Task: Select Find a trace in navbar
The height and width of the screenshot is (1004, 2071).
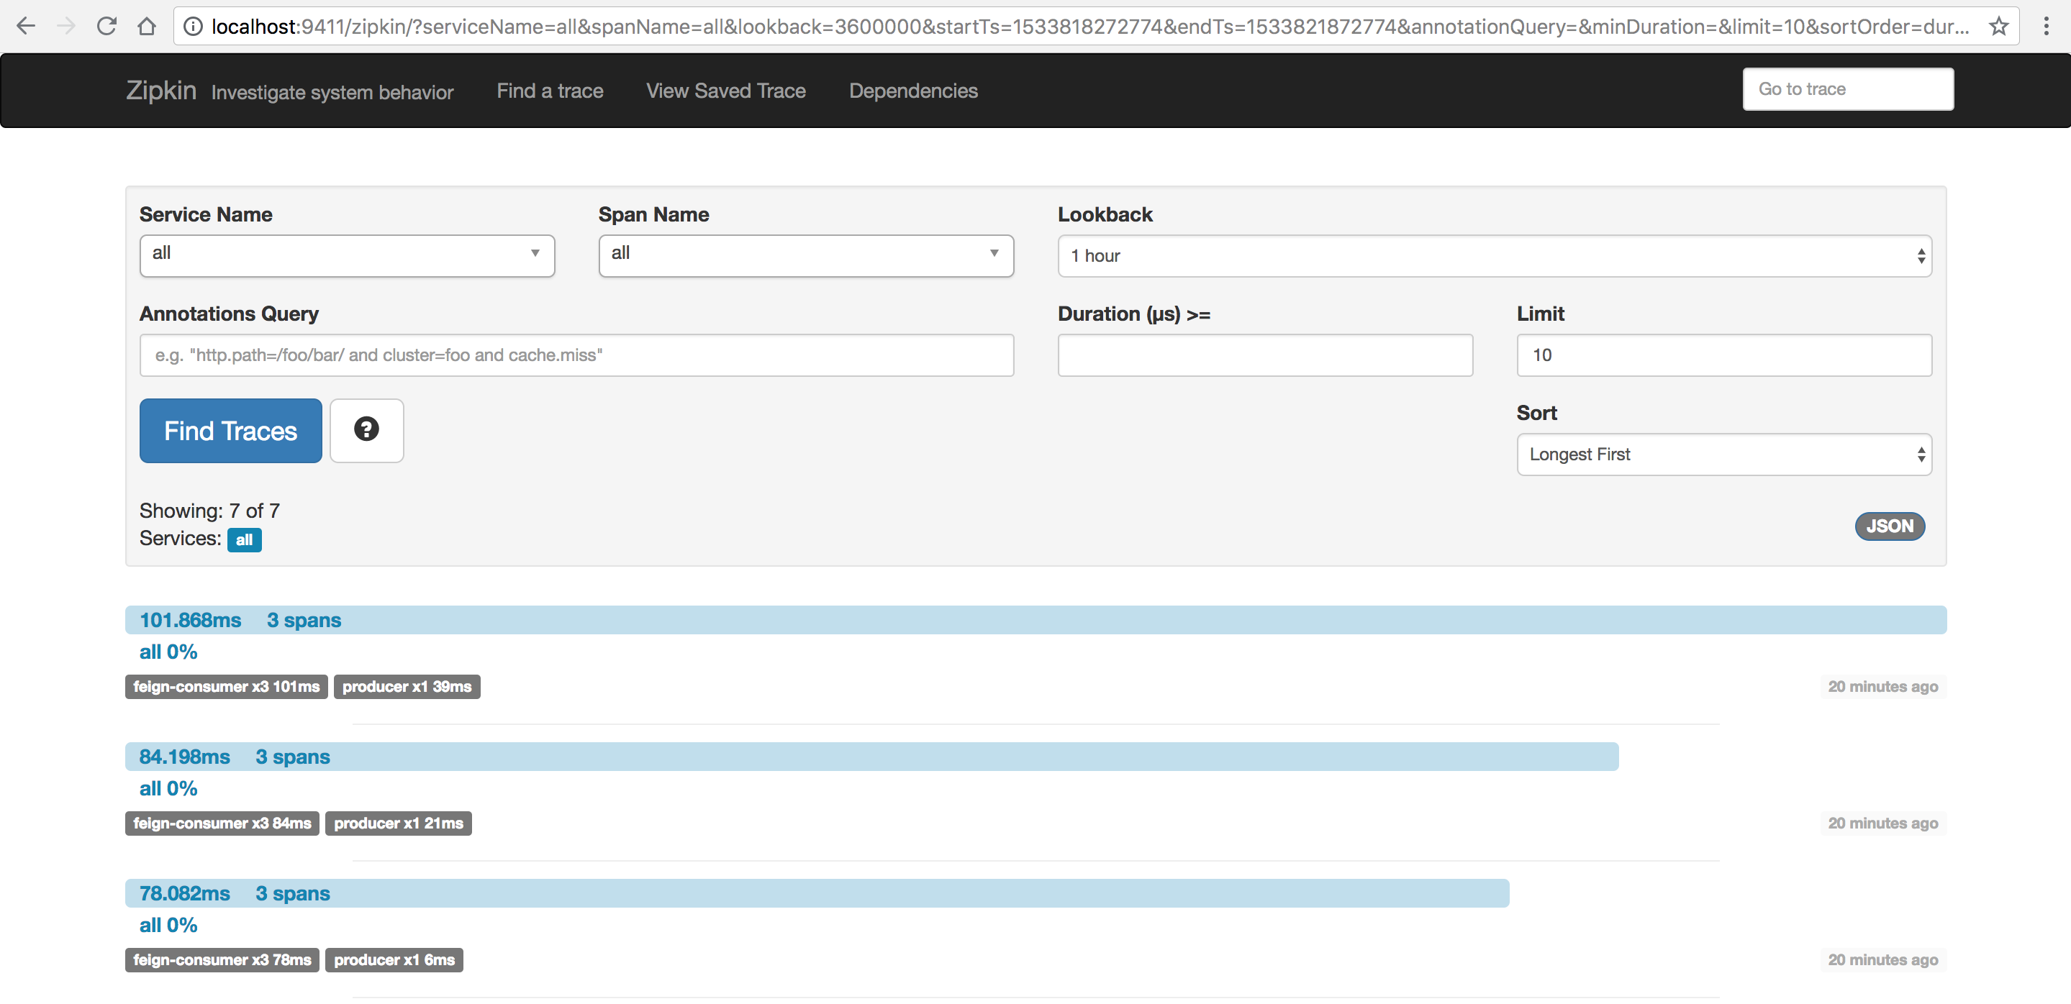Action: [550, 91]
